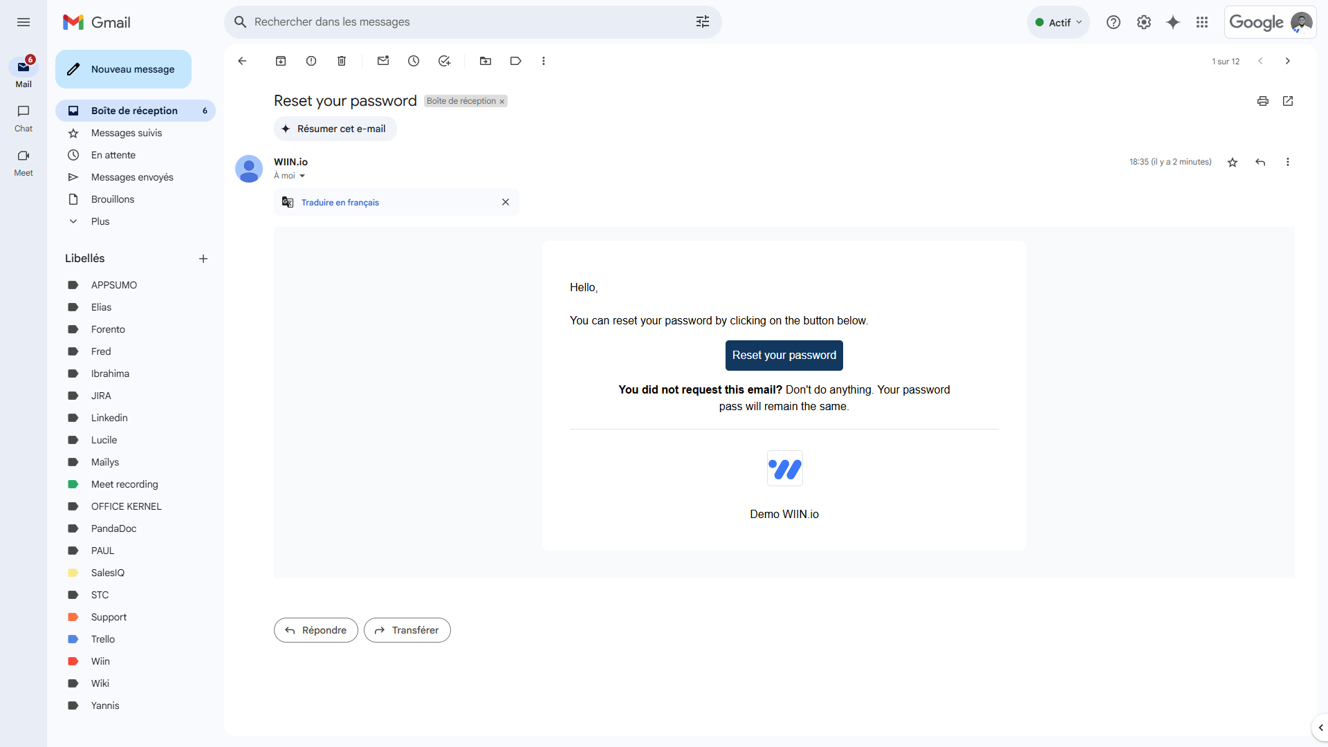
Task: Reply using the arrow icon near timestamp
Action: coord(1260,162)
